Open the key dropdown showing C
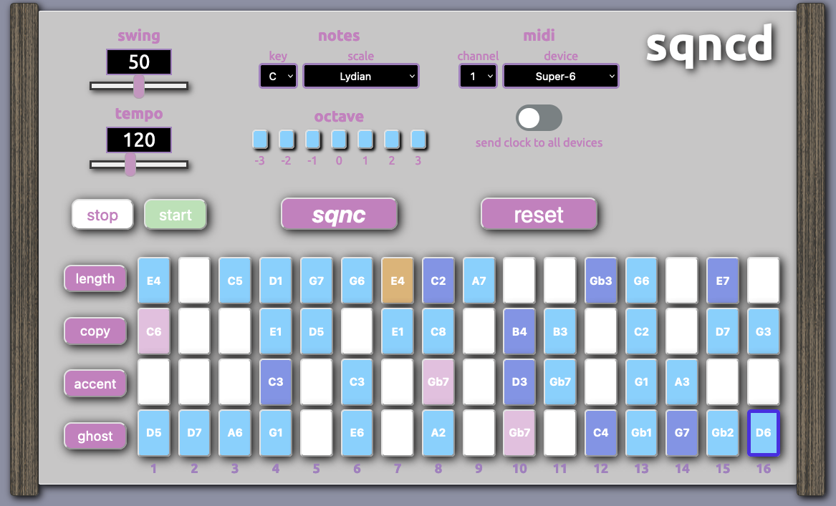 pyautogui.click(x=278, y=76)
